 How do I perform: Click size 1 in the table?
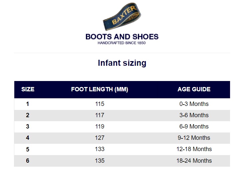(28, 104)
